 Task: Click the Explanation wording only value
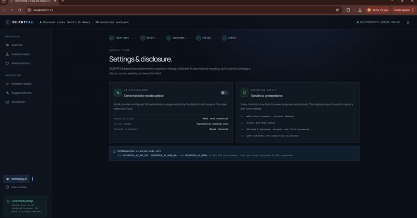tap(212, 124)
